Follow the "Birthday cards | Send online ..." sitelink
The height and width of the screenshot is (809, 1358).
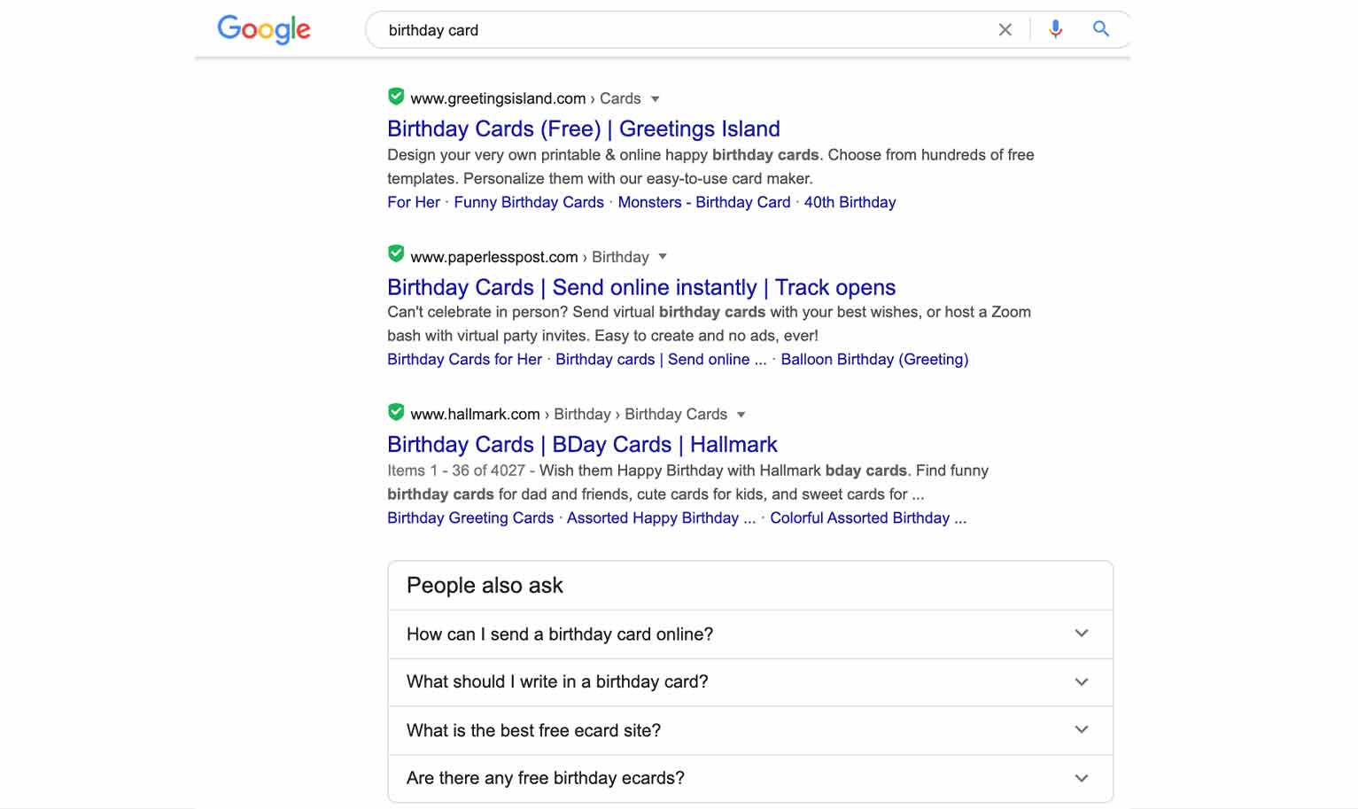[x=661, y=359]
